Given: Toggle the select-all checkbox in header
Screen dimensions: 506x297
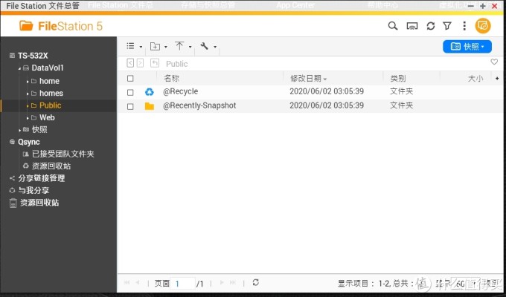Looking at the screenshot, I should (x=130, y=78).
